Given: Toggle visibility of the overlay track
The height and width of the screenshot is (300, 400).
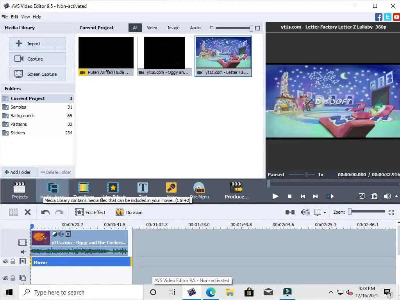Looking at the screenshot, I should coord(5,278).
